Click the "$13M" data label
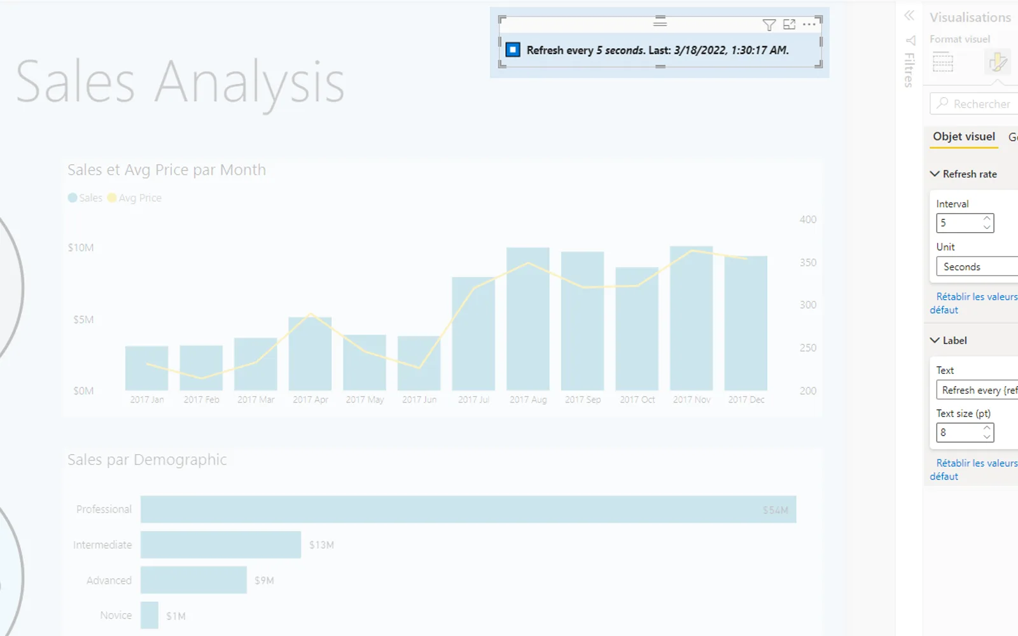 click(321, 545)
